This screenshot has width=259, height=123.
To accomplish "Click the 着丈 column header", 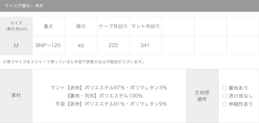I will pyautogui.click(x=49, y=26).
